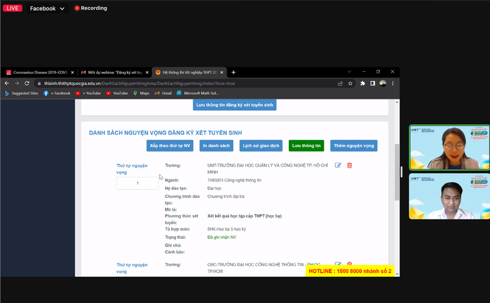This screenshot has height=303, width=490.
Task: Delete the UMT wish using the trash icon
Action: pos(349,166)
